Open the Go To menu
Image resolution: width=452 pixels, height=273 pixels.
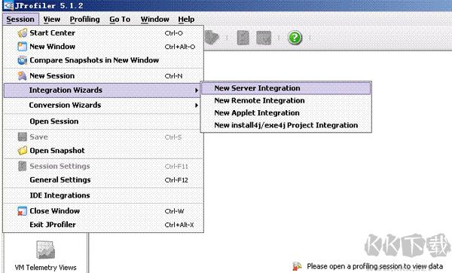point(120,20)
